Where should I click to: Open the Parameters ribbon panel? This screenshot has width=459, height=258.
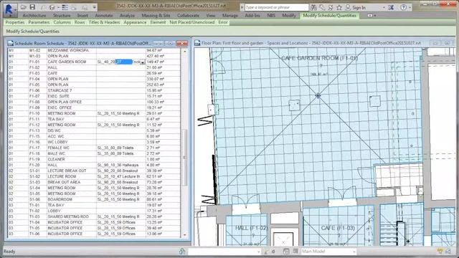(39, 22)
